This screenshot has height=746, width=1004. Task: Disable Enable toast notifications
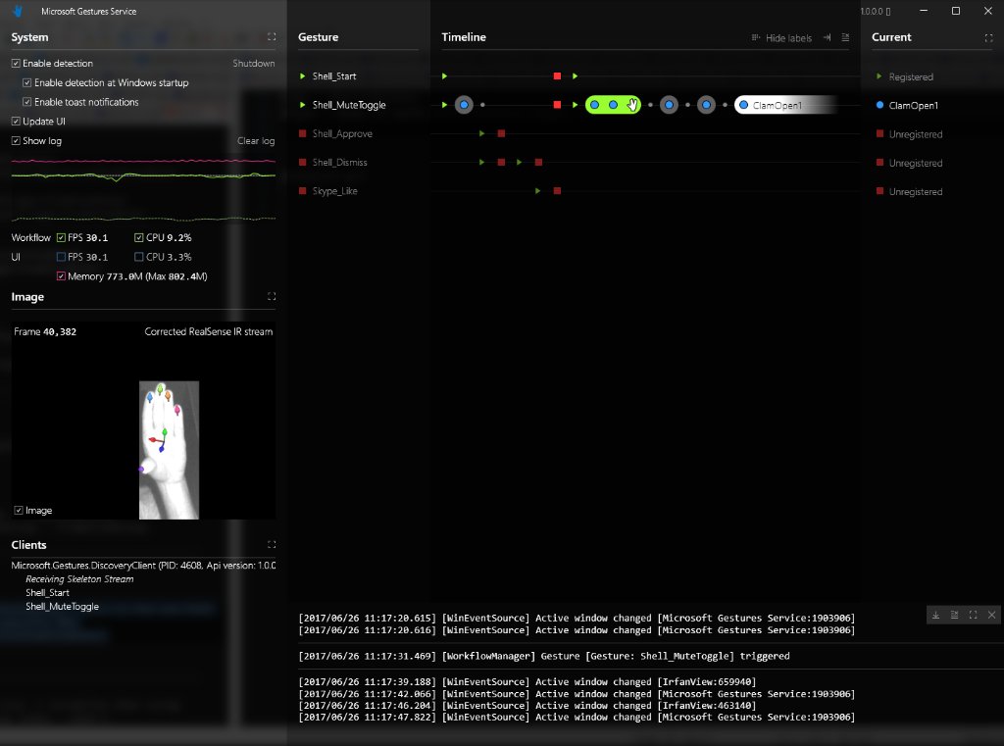click(x=27, y=102)
